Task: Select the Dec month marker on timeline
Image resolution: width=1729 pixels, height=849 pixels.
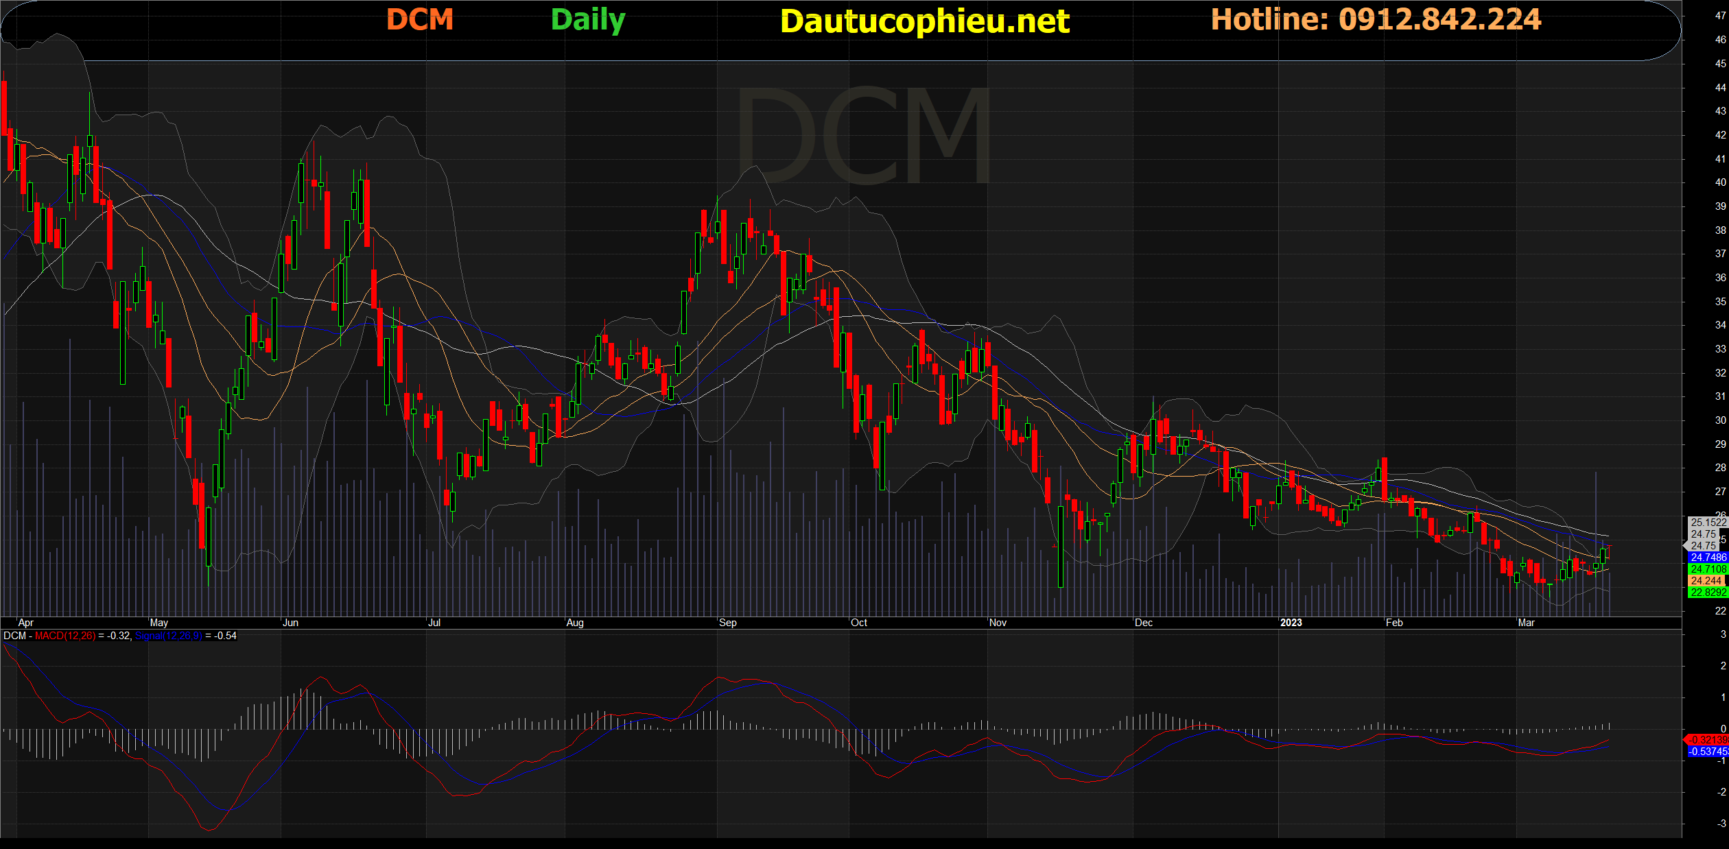Action: [1143, 623]
